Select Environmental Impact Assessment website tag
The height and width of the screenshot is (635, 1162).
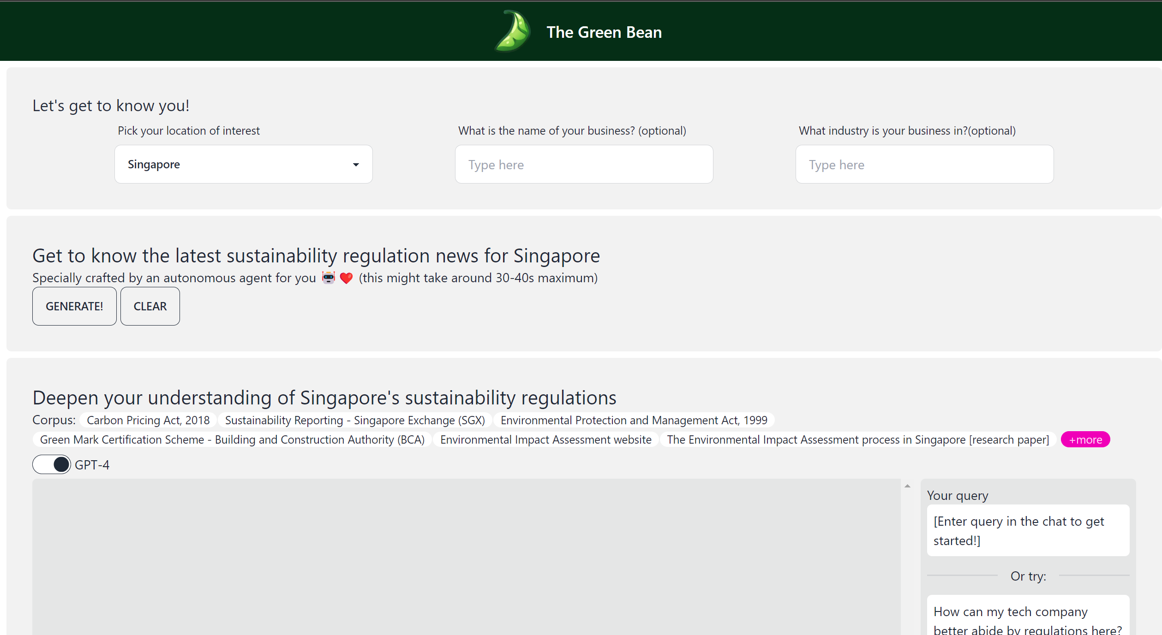click(x=545, y=439)
